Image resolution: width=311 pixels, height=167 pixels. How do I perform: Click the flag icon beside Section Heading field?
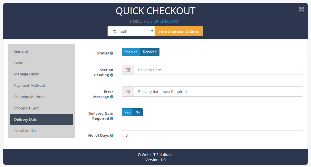click(x=128, y=70)
